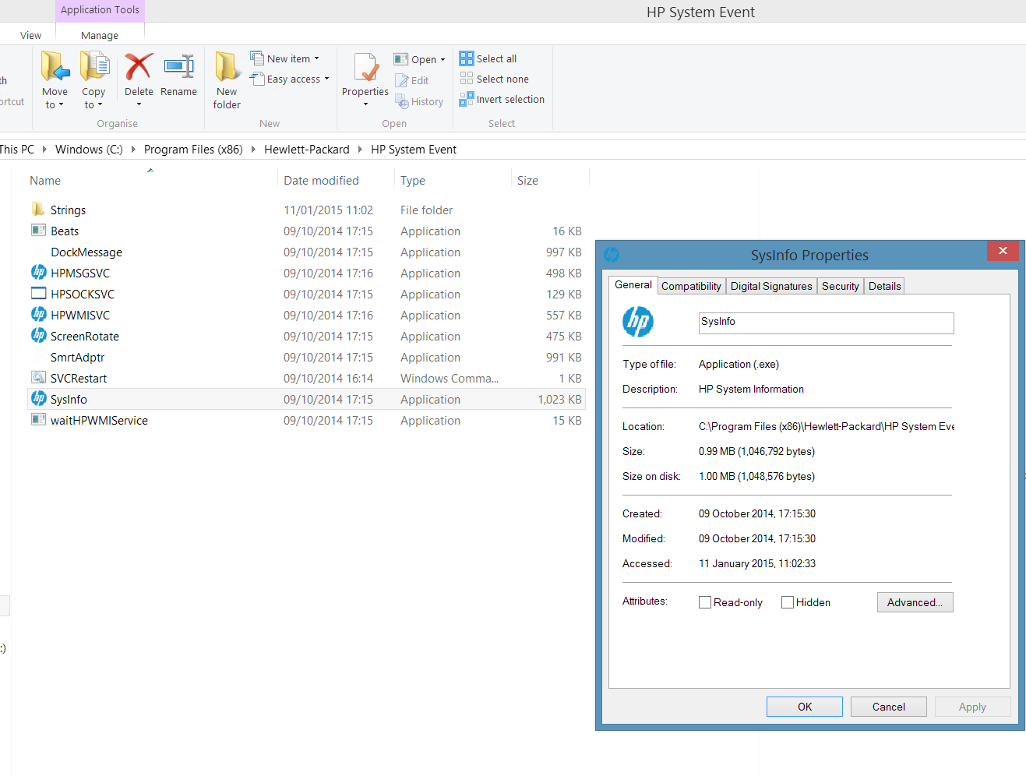Open the Easy access dropdown
Screen dimensions: 1026x776
click(x=290, y=79)
